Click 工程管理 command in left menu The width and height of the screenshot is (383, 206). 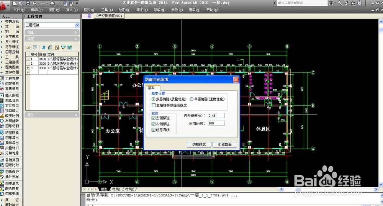[x=12, y=78]
